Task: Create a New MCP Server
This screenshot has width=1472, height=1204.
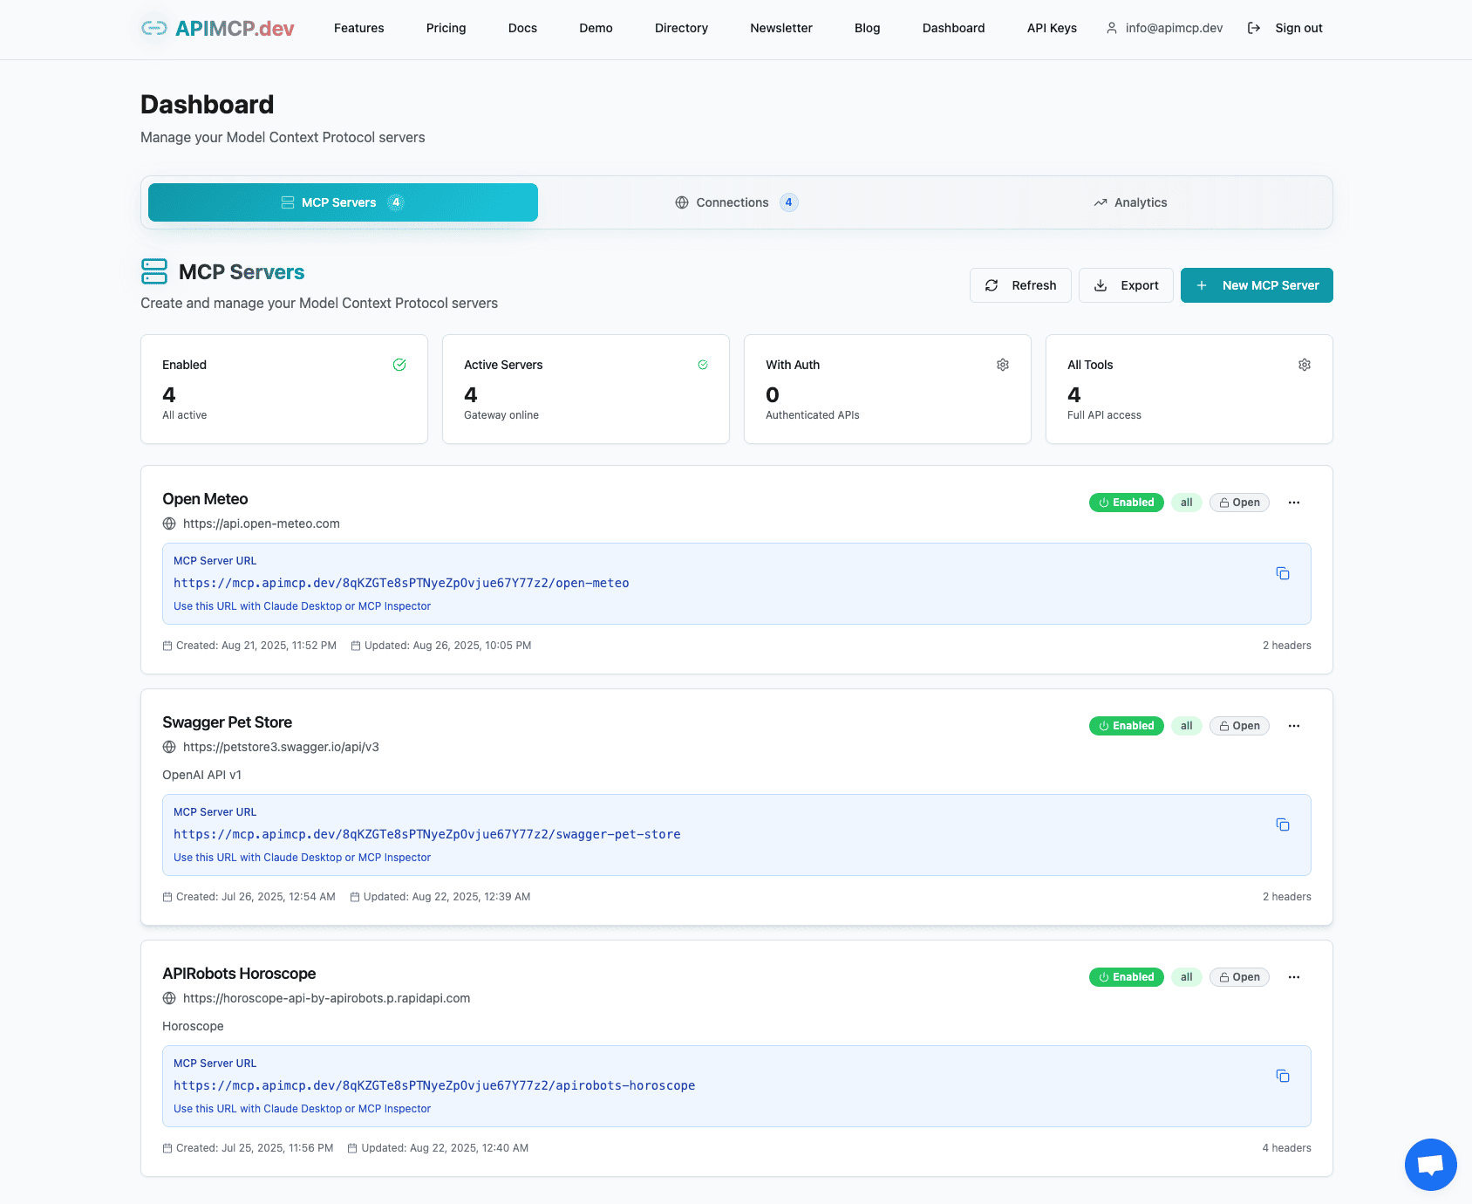Action: [x=1256, y=285]
